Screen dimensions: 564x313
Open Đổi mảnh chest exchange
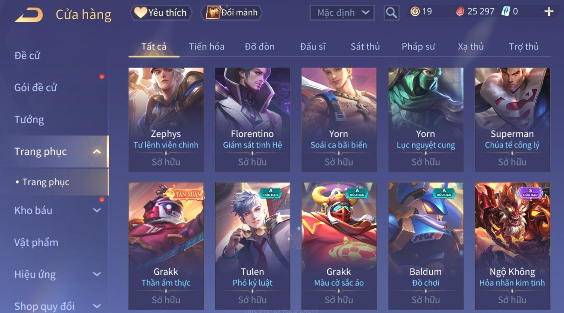(232, 13)
